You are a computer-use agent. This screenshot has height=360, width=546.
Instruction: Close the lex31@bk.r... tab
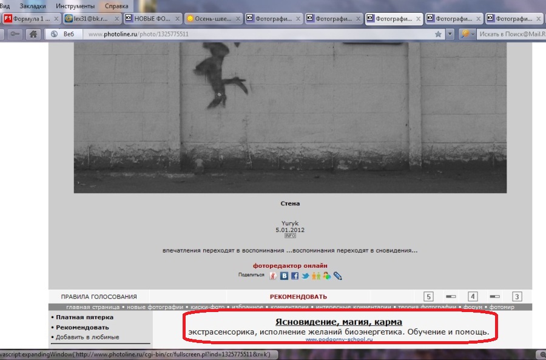tap(116, 19)
